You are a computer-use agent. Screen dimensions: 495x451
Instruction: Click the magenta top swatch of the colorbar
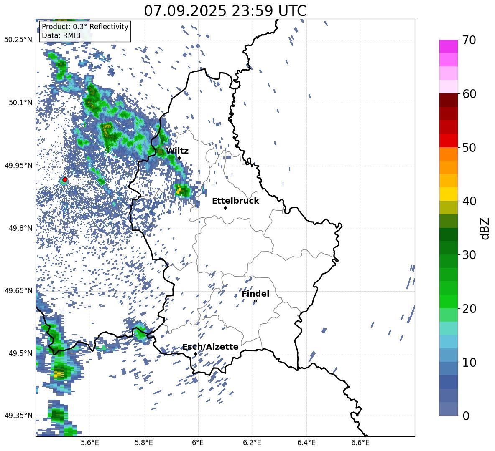(x=448, y=46)
